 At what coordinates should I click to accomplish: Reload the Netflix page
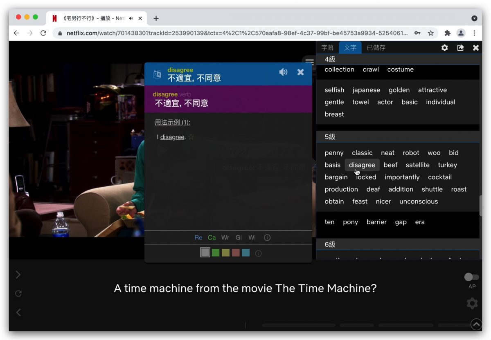43,33
